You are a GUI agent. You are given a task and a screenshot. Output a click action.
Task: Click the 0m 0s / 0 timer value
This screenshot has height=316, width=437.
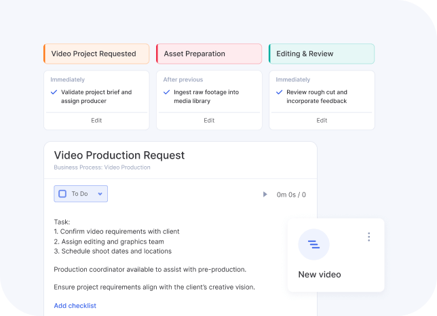[x=291, y=195]
